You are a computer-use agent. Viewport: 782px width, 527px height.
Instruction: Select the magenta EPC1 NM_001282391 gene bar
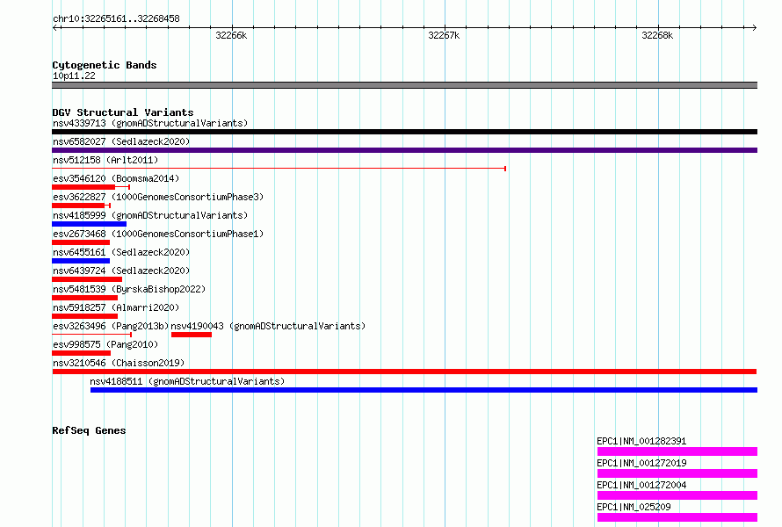[x=677, y=451]
